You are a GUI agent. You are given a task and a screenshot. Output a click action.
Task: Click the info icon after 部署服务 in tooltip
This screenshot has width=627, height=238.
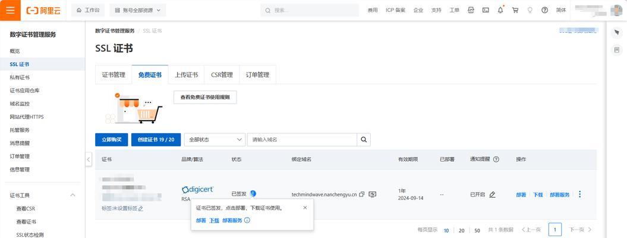click(x=247, y=220)
